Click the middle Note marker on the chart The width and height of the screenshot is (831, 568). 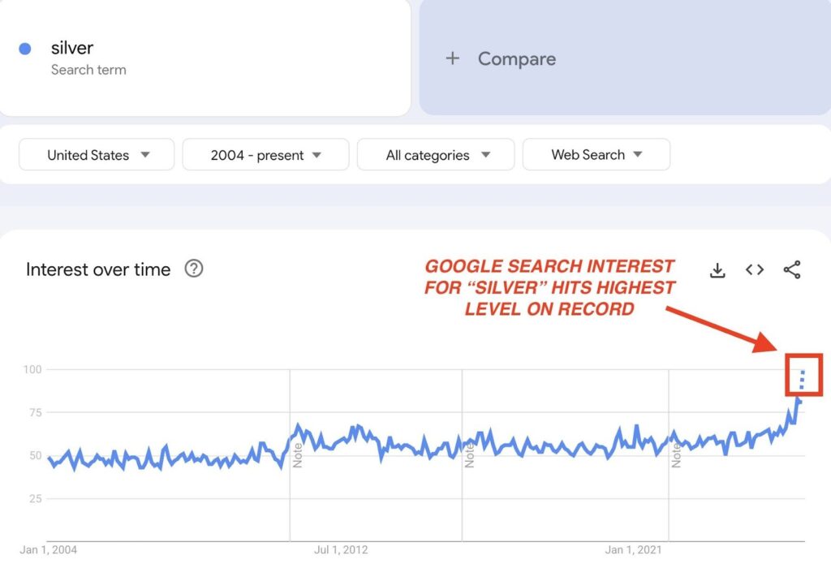469,455
